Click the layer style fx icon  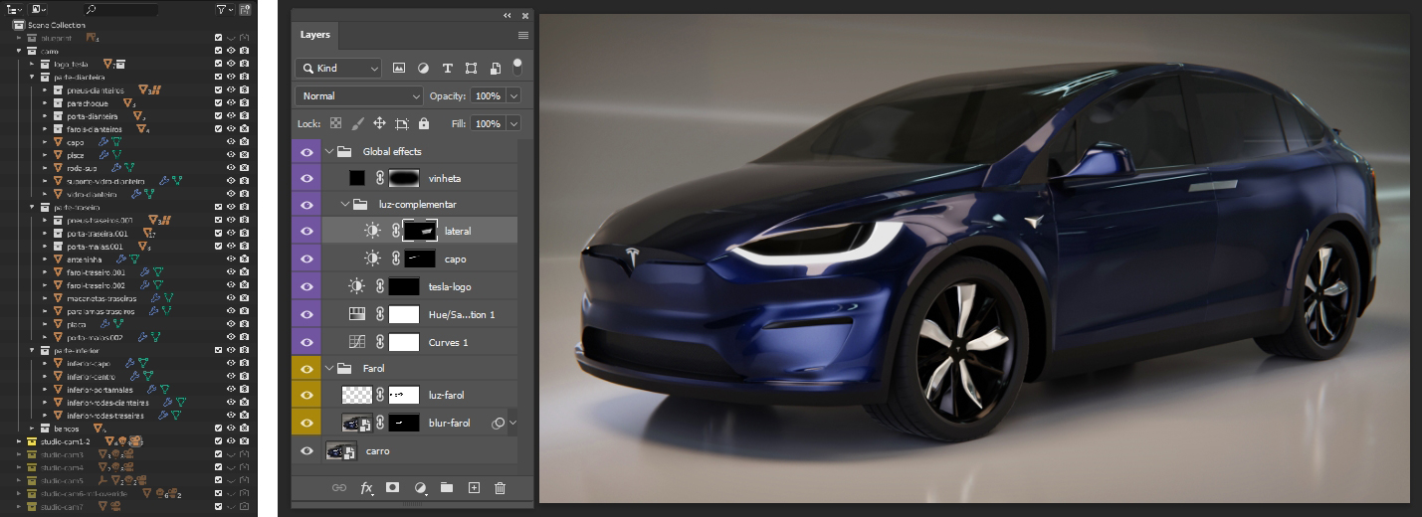coord(366,488)
